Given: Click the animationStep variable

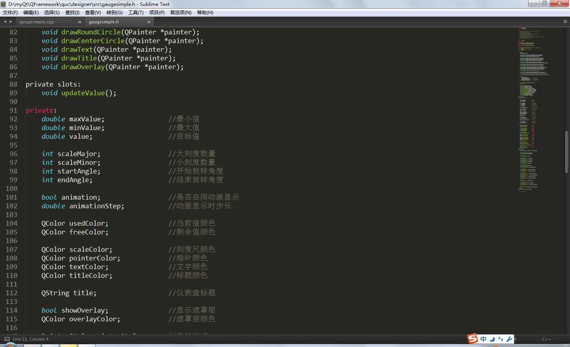Looking at the screenshot, I should [95, 206].
